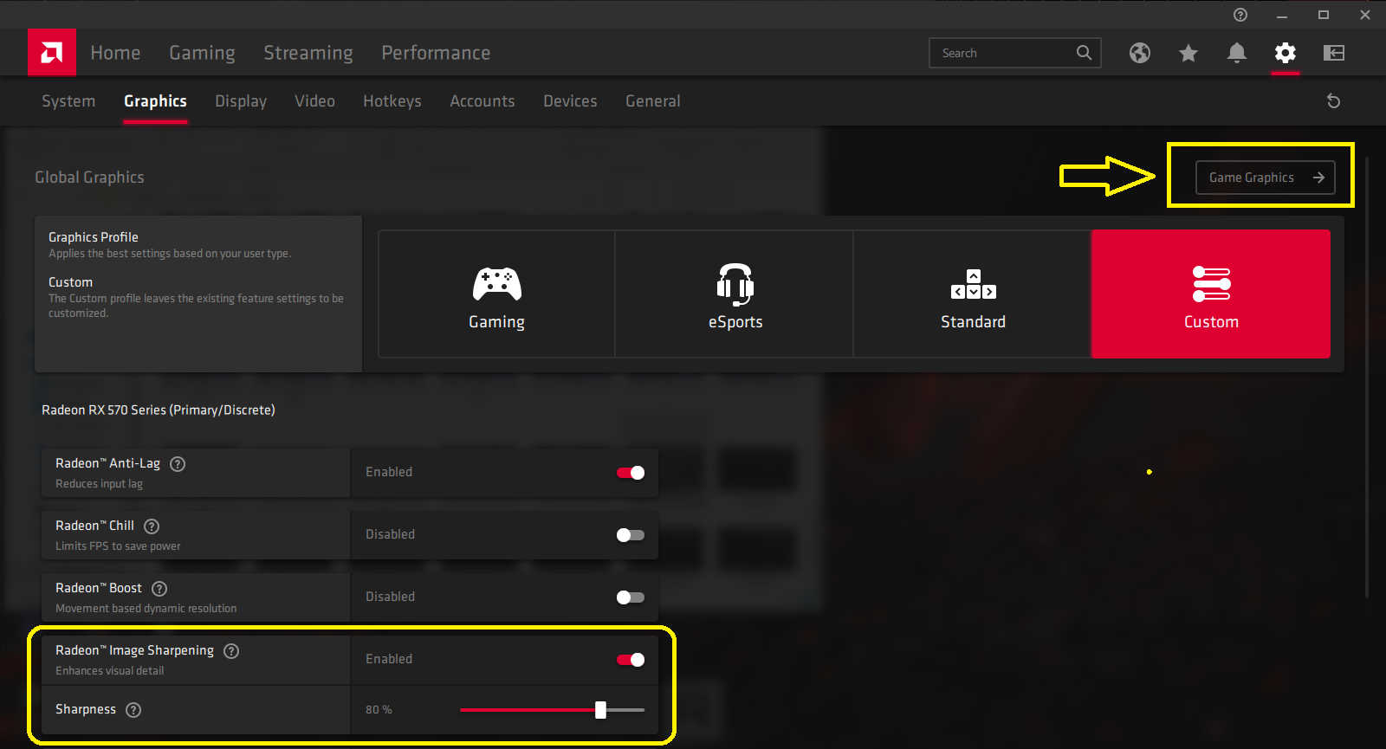Image resolution: width=1386 pixels, height=749 pixels.
Task: Click the Graphics Profile label
Action: pos(94,237)
